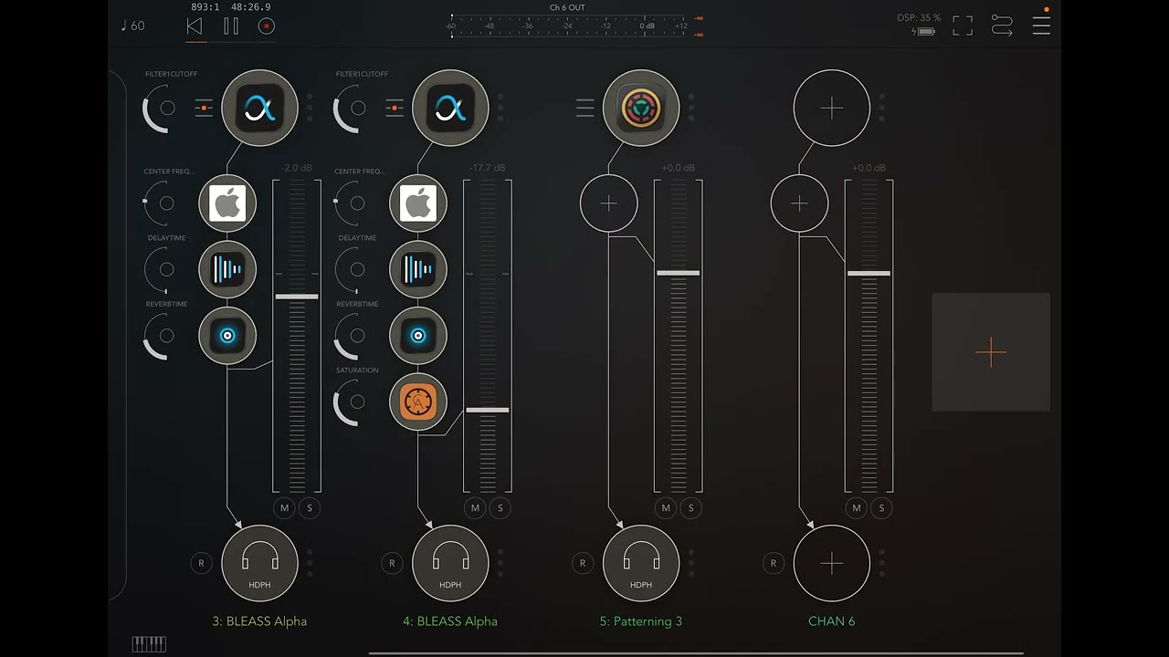
Task: Click channel 5 volume fader handle
Action: pyautogui.click(x=678, y=273)
